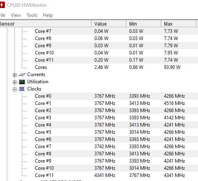198x181 pixels.
Task: Click the Clocks waveform icon
Action: coord(22,89)
